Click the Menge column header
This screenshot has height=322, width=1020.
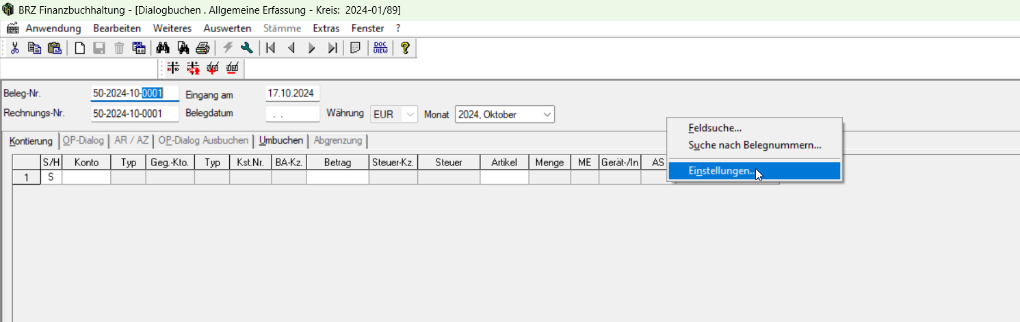click(x=549, y=162)
